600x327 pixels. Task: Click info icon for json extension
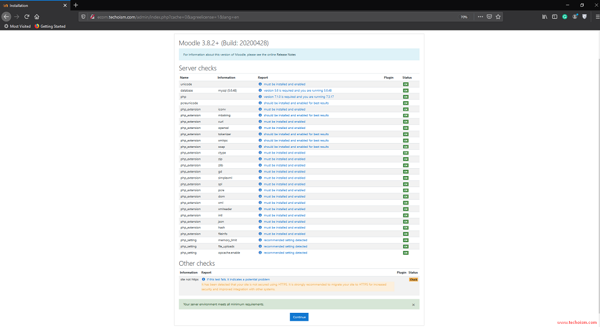(x=260, y=222)
